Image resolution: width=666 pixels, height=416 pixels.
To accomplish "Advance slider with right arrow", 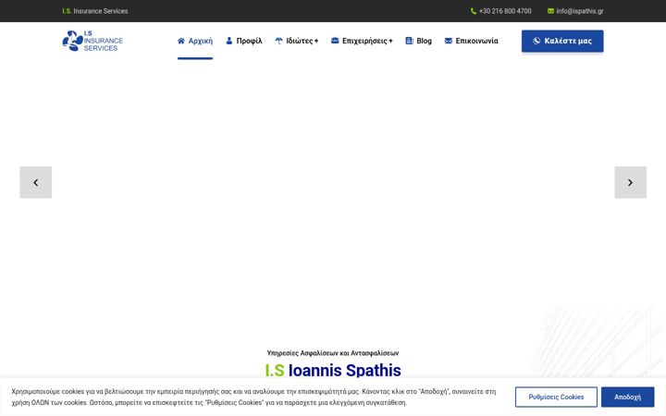I will click(630, 182).
